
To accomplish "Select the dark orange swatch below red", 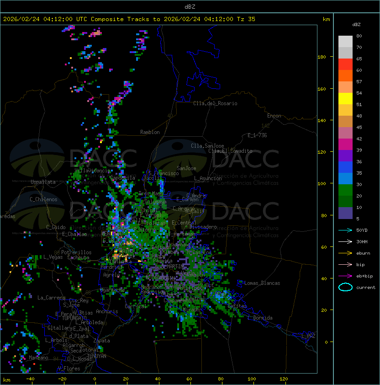I will click(345, 75).
